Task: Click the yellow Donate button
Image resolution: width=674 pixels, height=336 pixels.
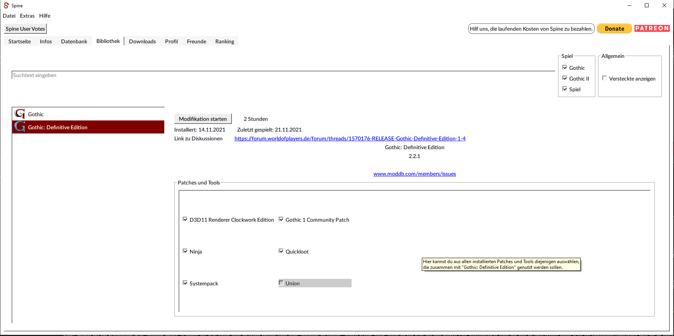Action: 615,28
